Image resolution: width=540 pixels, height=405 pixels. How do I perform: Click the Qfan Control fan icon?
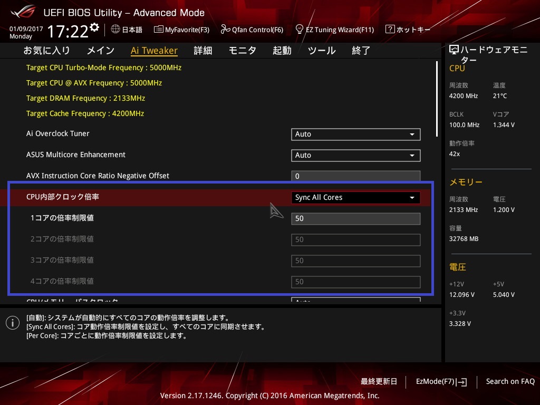coord(225,30)
